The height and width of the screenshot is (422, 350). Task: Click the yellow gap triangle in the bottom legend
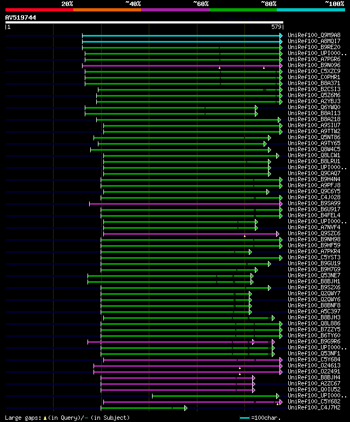[45, 418]
